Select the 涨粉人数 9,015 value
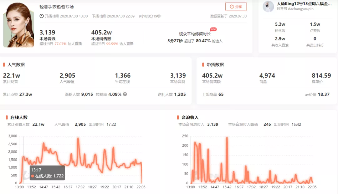The height and width of the screenshot is (194, 338). coord(87,94)
